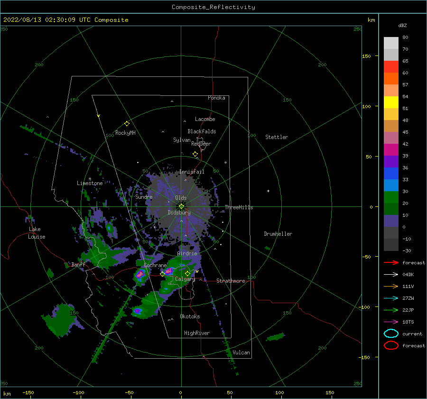Click the 80 value on dBZ scale
Viewport: 427px width, 399px height.
click(405, 37)
